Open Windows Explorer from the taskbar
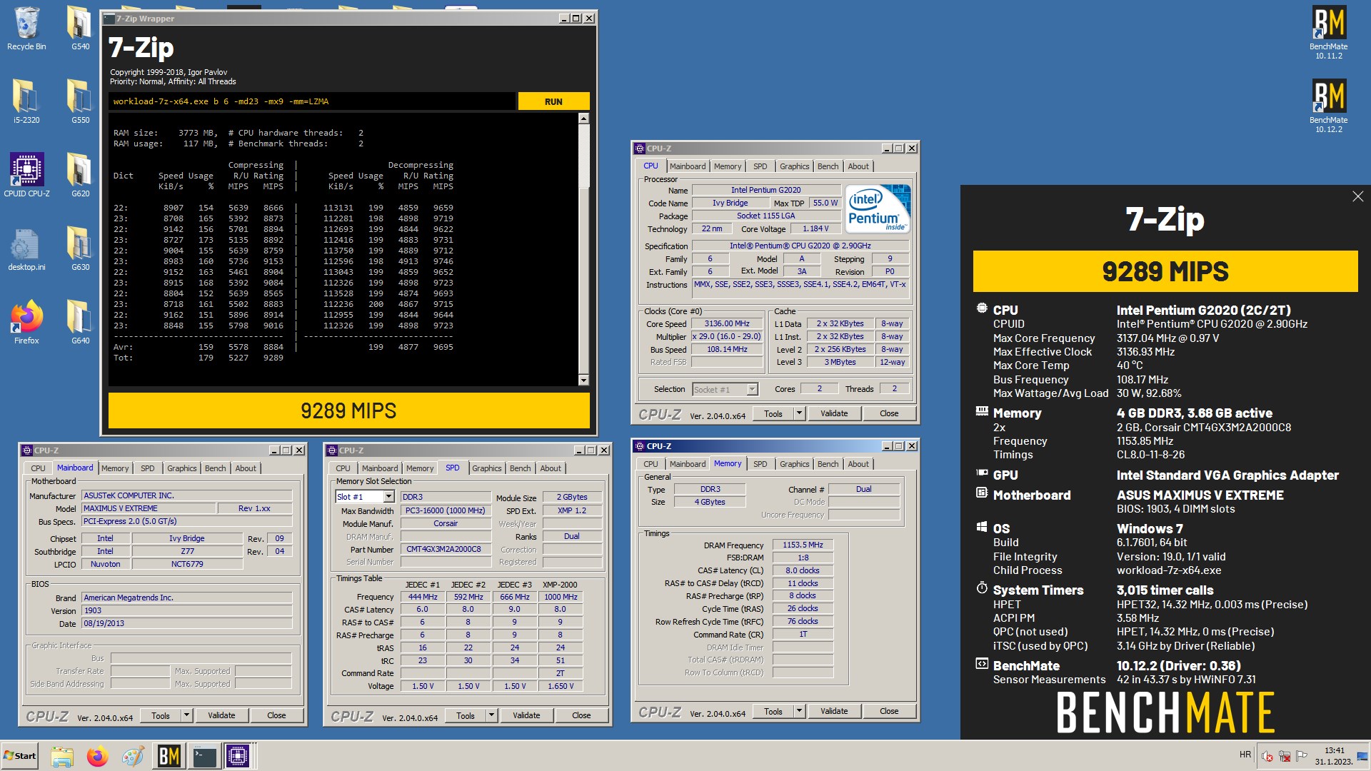This screenshot has height=771, width=1371. click(62, 756)
